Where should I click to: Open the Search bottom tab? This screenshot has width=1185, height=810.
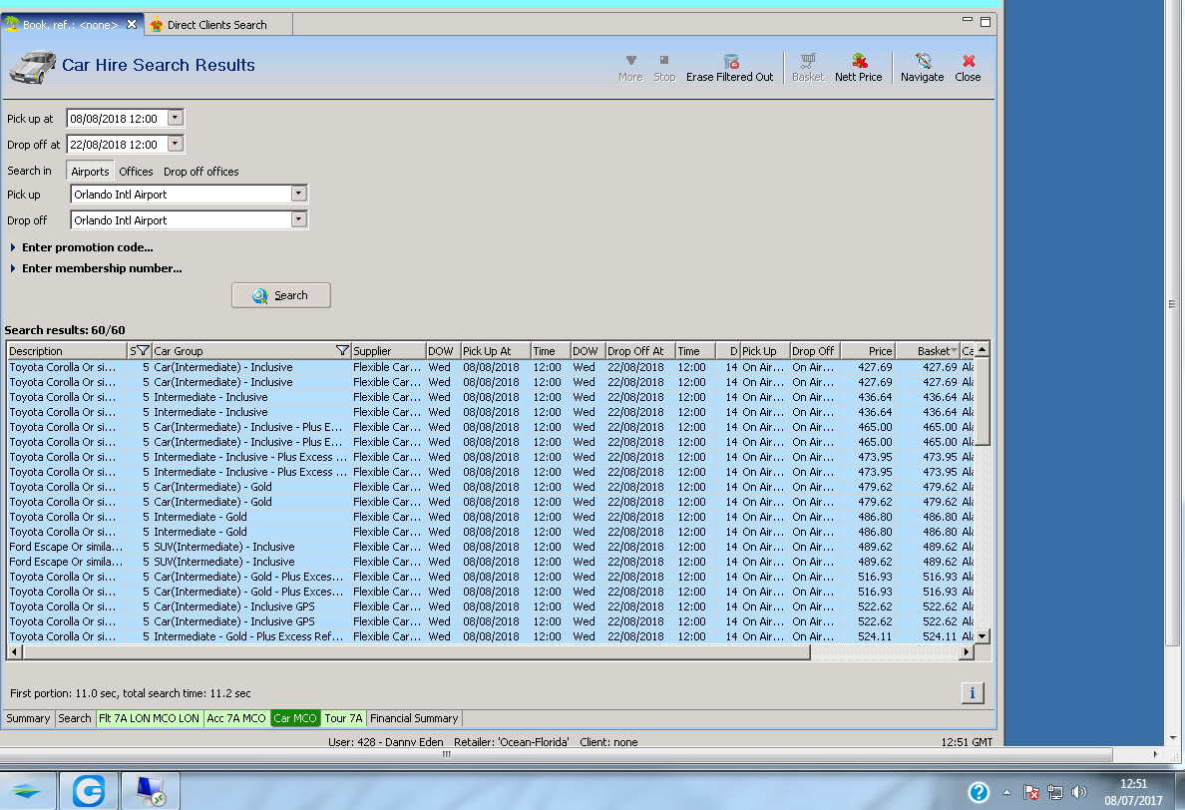(x=74, y=718)
